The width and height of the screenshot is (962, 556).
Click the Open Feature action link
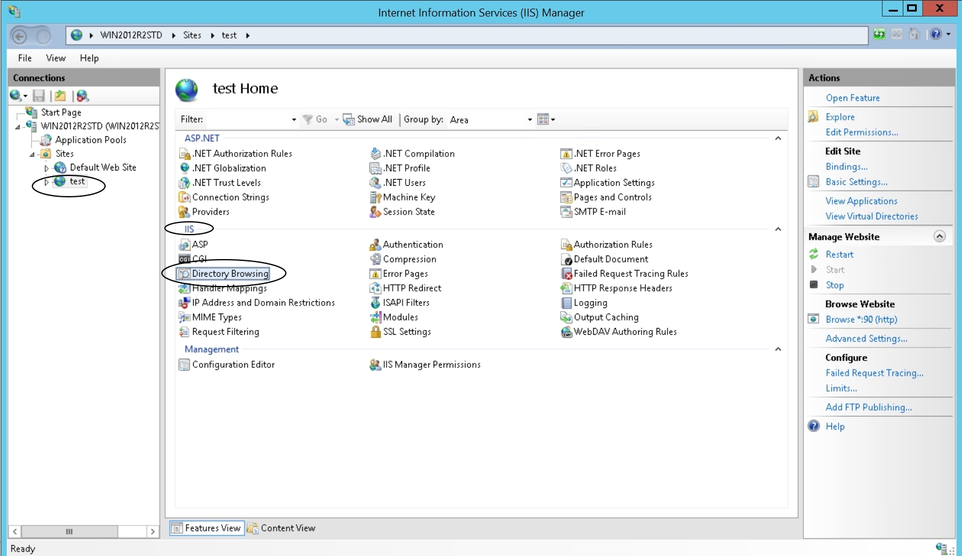(x=853, y=98)
